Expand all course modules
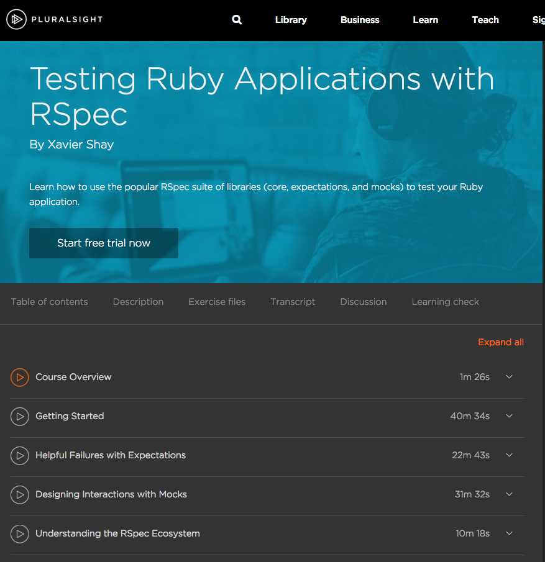This screenshot has height=562, width=545. pos(501,342)
